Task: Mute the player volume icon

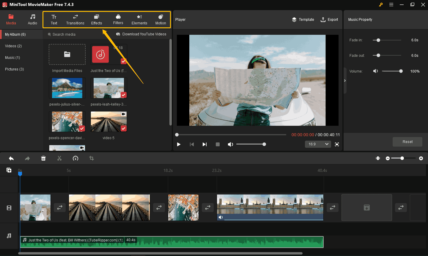Action: tap(230, 144)
